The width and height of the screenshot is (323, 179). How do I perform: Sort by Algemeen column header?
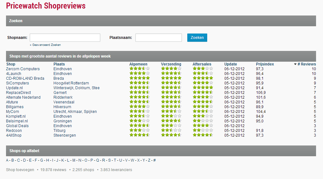pyautogui.click(x=138, y=64)
